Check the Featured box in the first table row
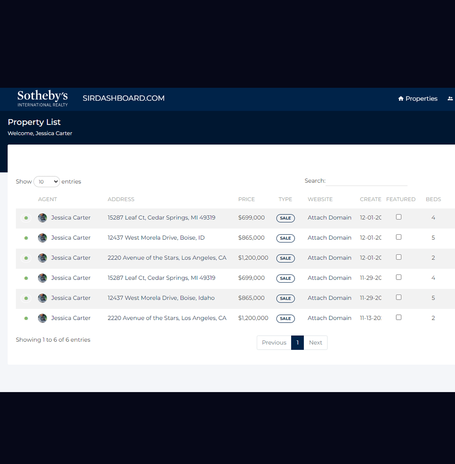 (399, 217)
